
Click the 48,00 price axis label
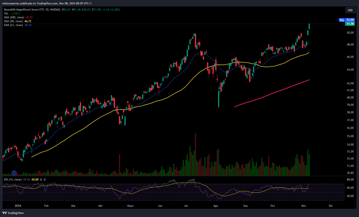[x=350, y=44]
